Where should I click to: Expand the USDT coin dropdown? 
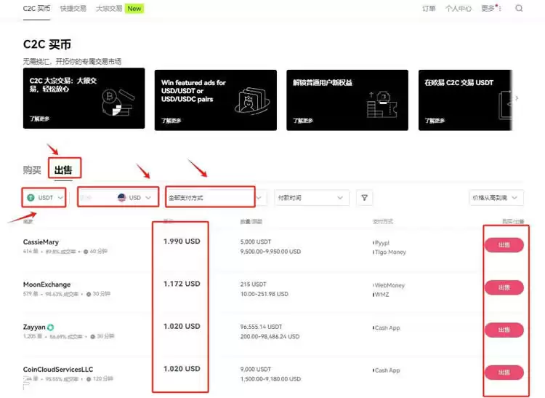(x=60, y=197)
